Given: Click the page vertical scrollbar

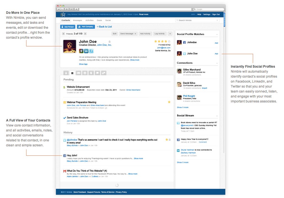Looking at the screenshot, I should click(x=224, y=20).
